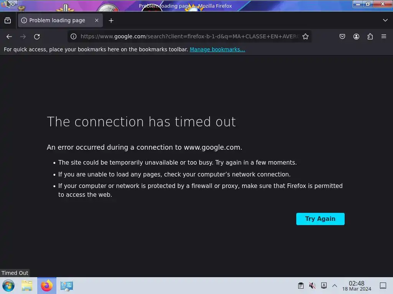Toggle the muted volume tray icon
Screen dimensions: 393x294
click(312, 286)
